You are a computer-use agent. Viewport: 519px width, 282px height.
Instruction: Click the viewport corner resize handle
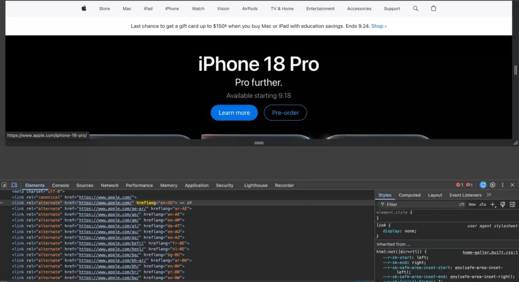[x=515, y=143]
